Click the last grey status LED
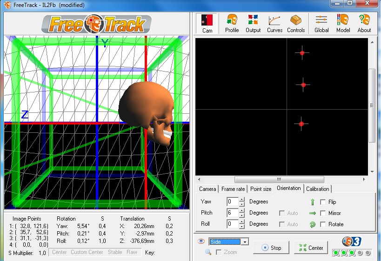Screen dimensions: 381x261 click(x=368, y=253)
